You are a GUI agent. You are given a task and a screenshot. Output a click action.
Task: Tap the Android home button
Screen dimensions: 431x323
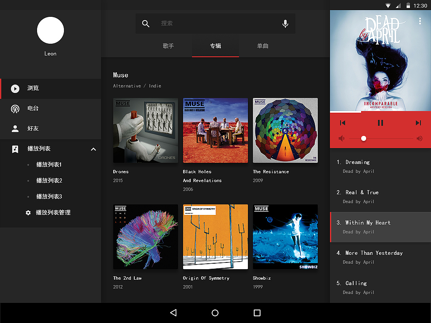pyautogui.click(x=215, y=312)
